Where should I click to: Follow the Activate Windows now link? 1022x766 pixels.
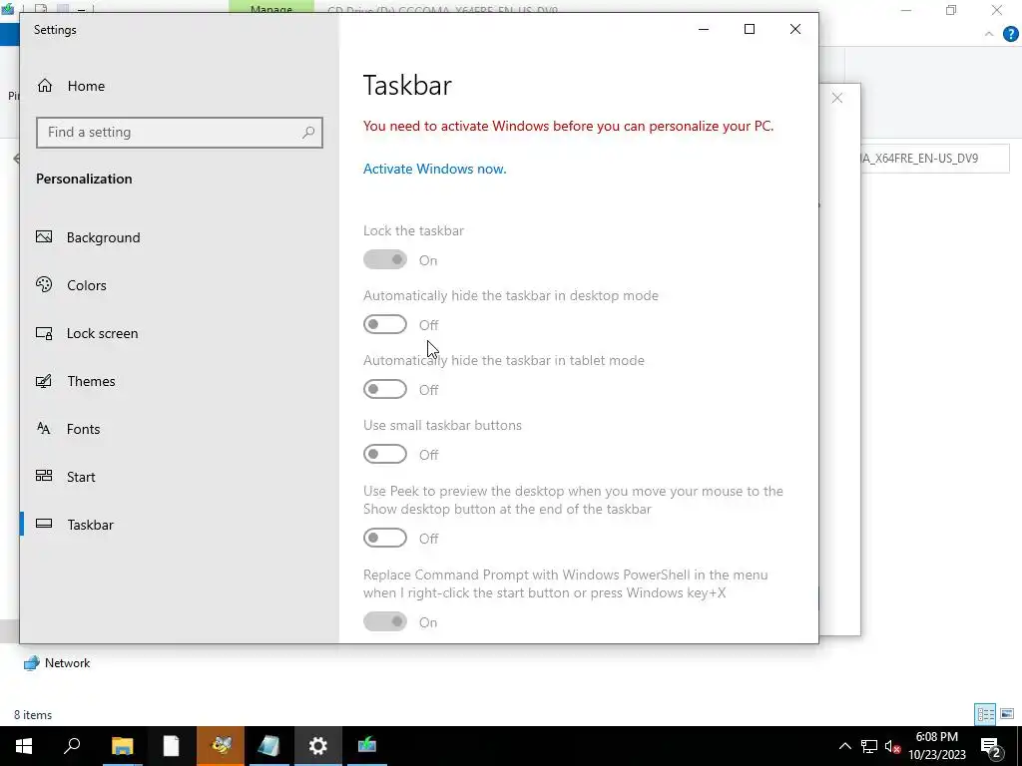pos(435,169)
